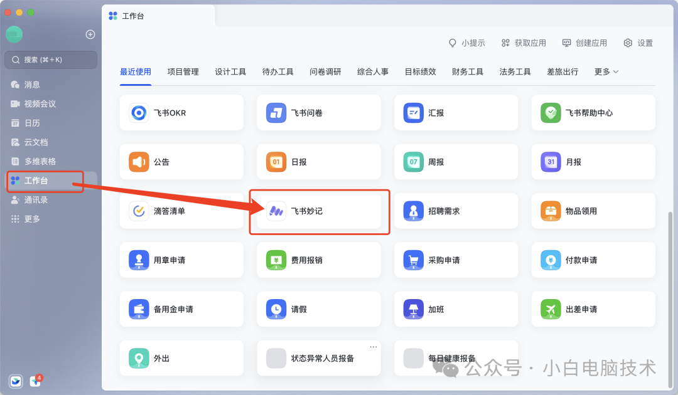Switch to the 最近使用 tab
678x395 pixels.
136,71
